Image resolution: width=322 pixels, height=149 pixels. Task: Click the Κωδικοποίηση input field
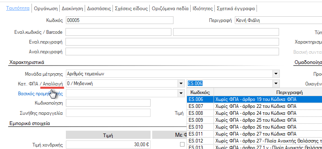coord(108,103)
